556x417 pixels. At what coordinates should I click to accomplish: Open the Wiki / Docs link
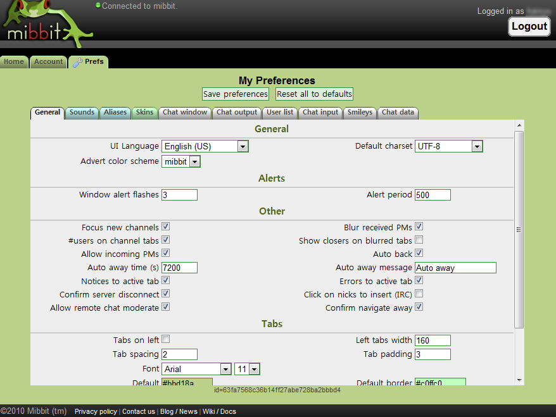[219, 411]
